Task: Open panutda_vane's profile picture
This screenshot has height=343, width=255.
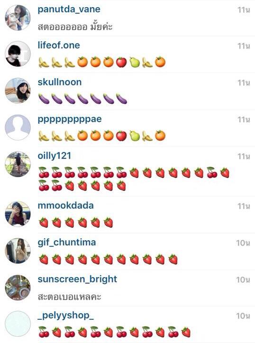Action: 18,18
